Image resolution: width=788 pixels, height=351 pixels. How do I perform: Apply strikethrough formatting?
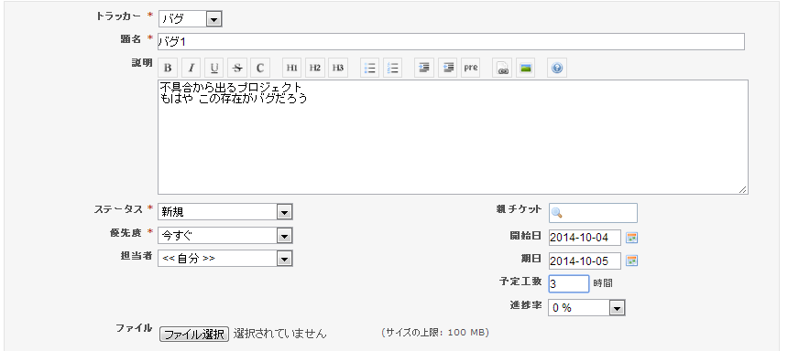(x=237, y=68)
